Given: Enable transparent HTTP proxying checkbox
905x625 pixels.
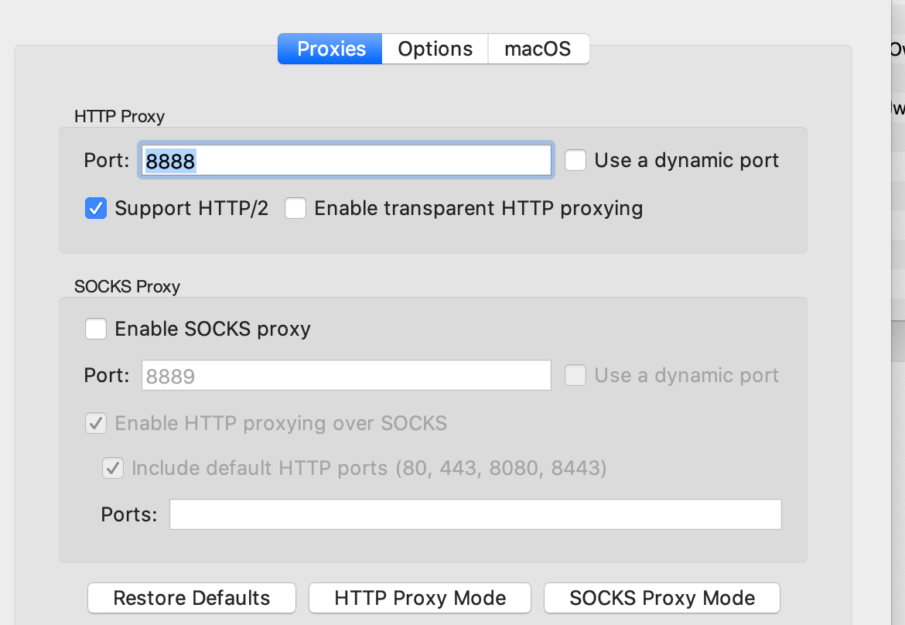Looking at the screenshot, I should pyautogui.click(x=295, y=208).
